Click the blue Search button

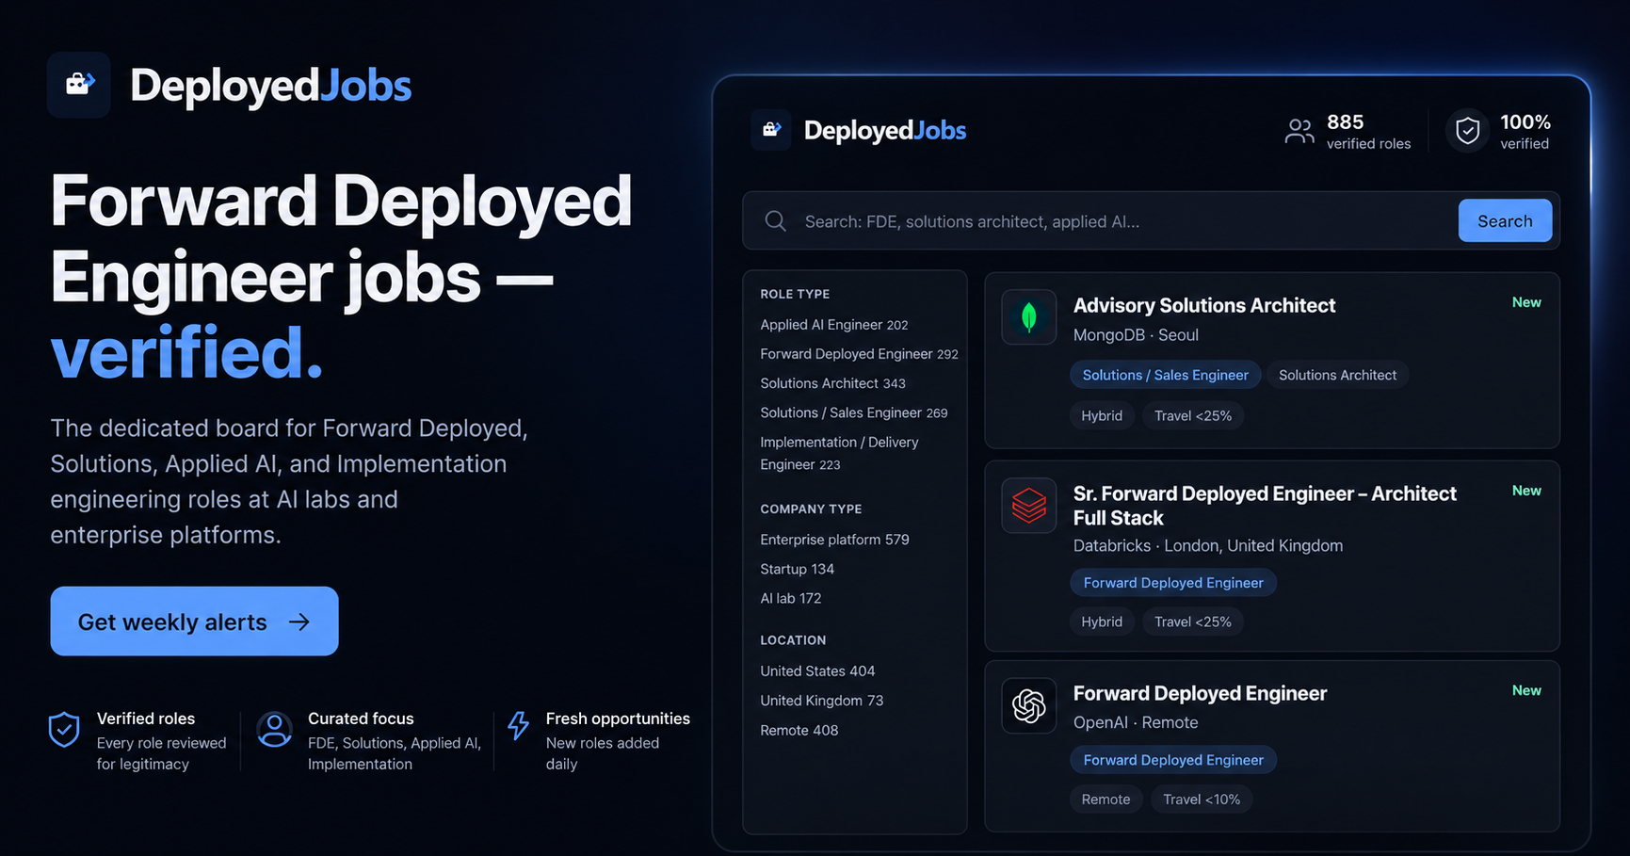click(x=1505, y=220)
